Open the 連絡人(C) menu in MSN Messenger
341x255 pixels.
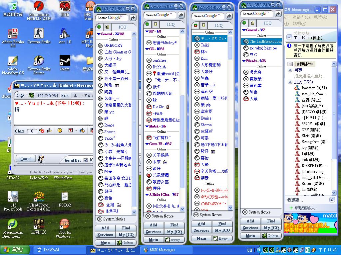coord(301,17)
